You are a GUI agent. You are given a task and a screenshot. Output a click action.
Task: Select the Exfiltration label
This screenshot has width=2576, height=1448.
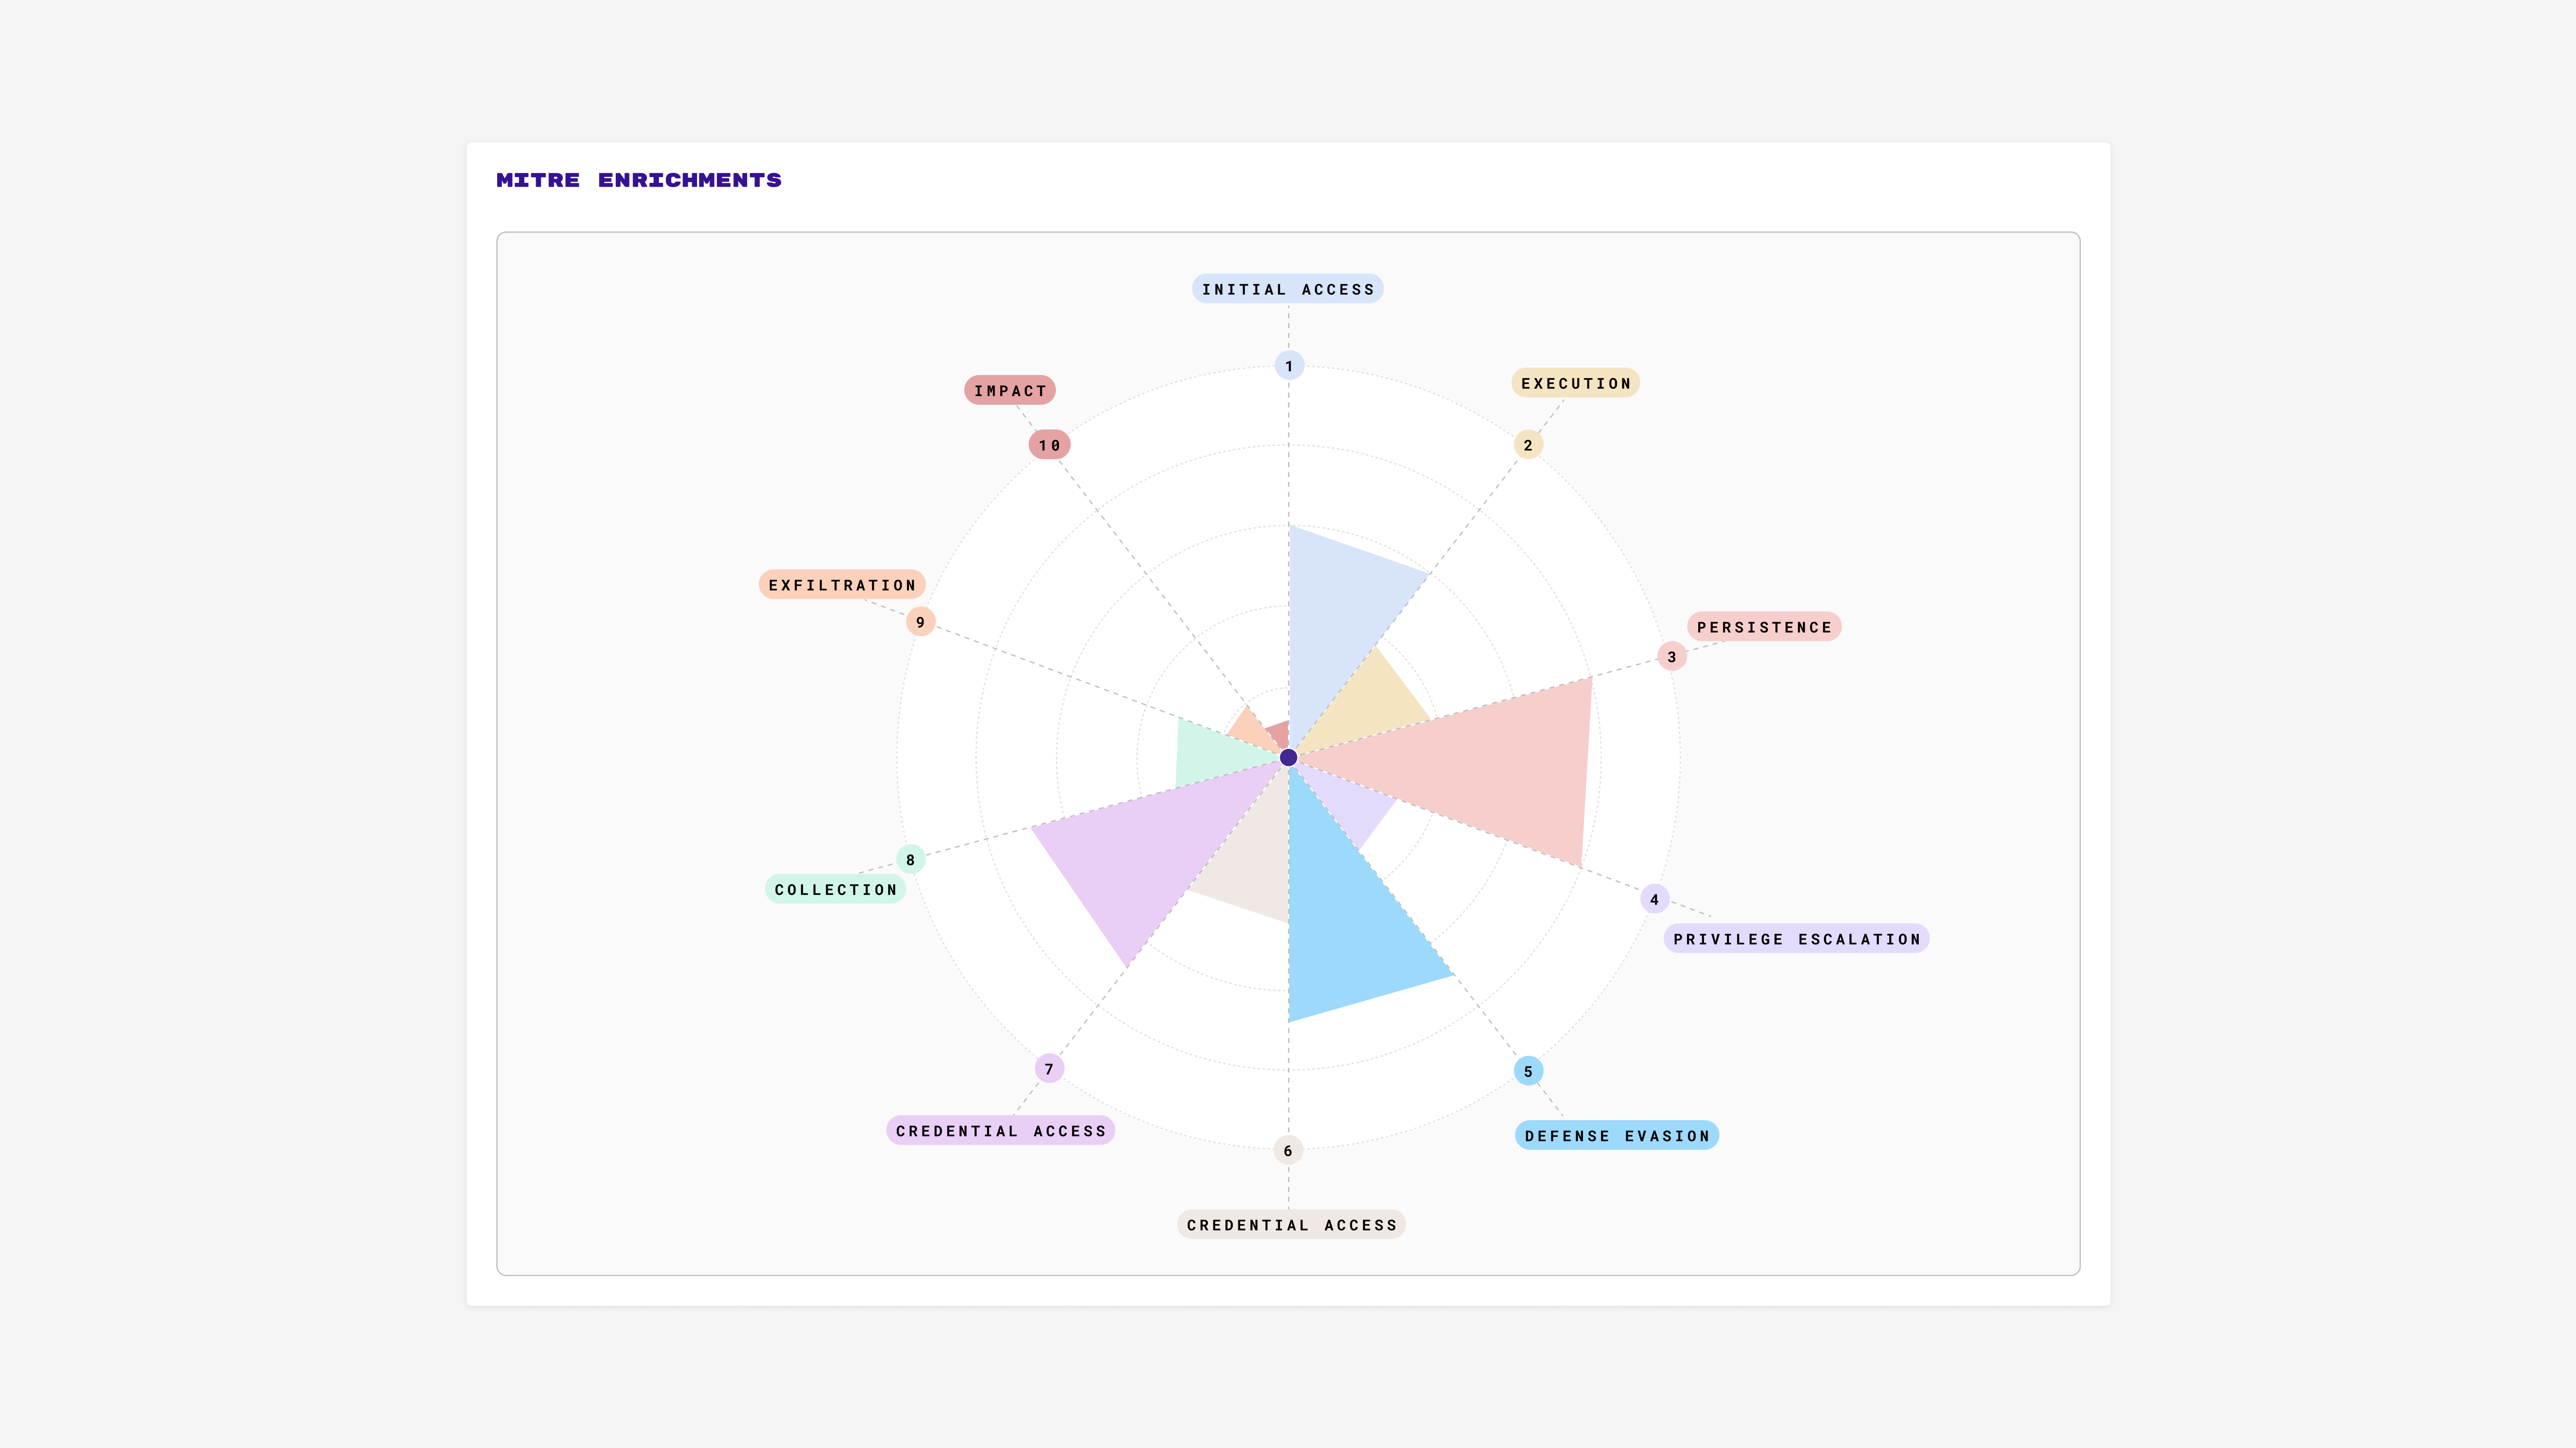[842, 585]
